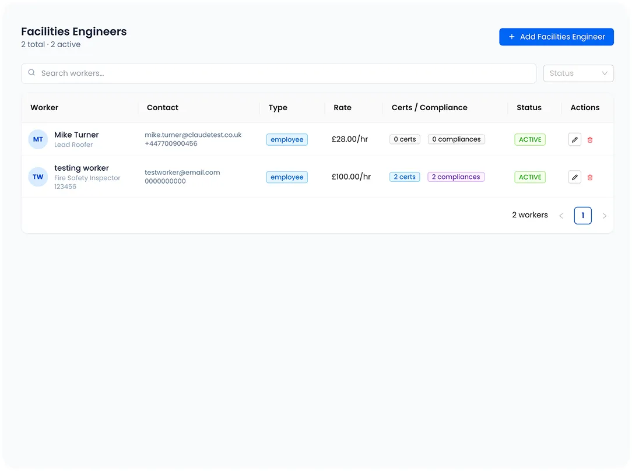
Task: Select page 1 in pagination
Action: (582, 216)
